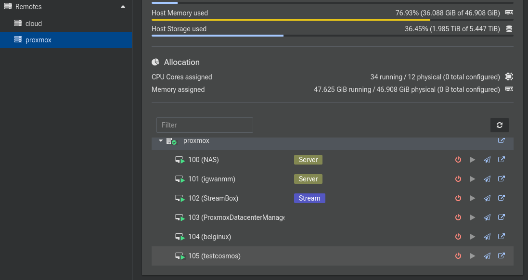Screen dimensions: 528x280
Task: Open the proxmox node's external link icon
Action: point(502,140)
